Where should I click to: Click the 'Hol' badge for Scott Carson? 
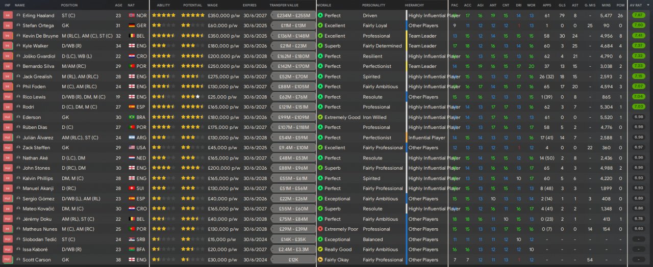[x=8, y=260]
